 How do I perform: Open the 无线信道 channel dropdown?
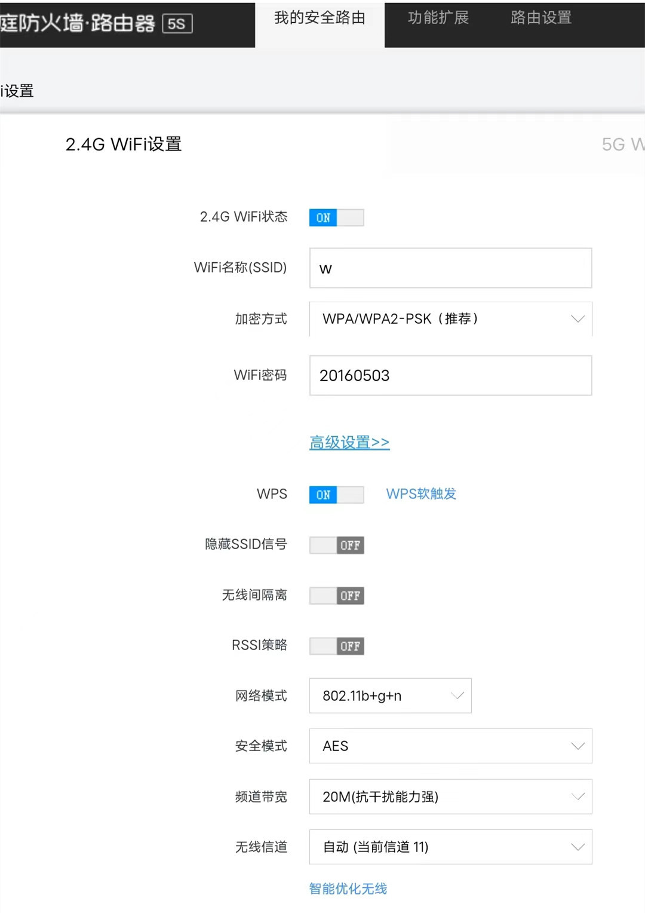(x=450, y=847)
